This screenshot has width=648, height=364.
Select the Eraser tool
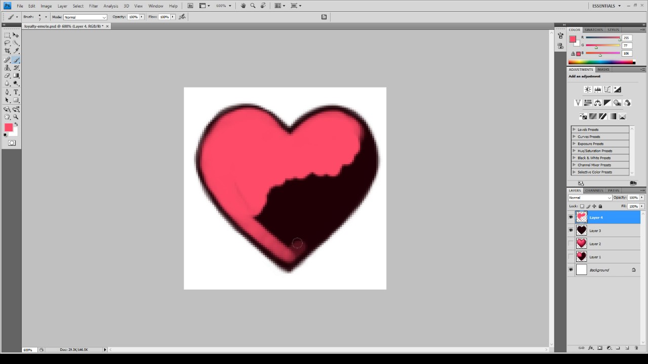[x=7, y=75]
